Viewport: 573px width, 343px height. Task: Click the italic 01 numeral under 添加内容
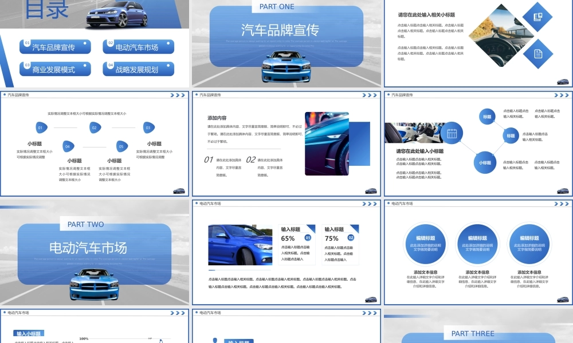209,159
